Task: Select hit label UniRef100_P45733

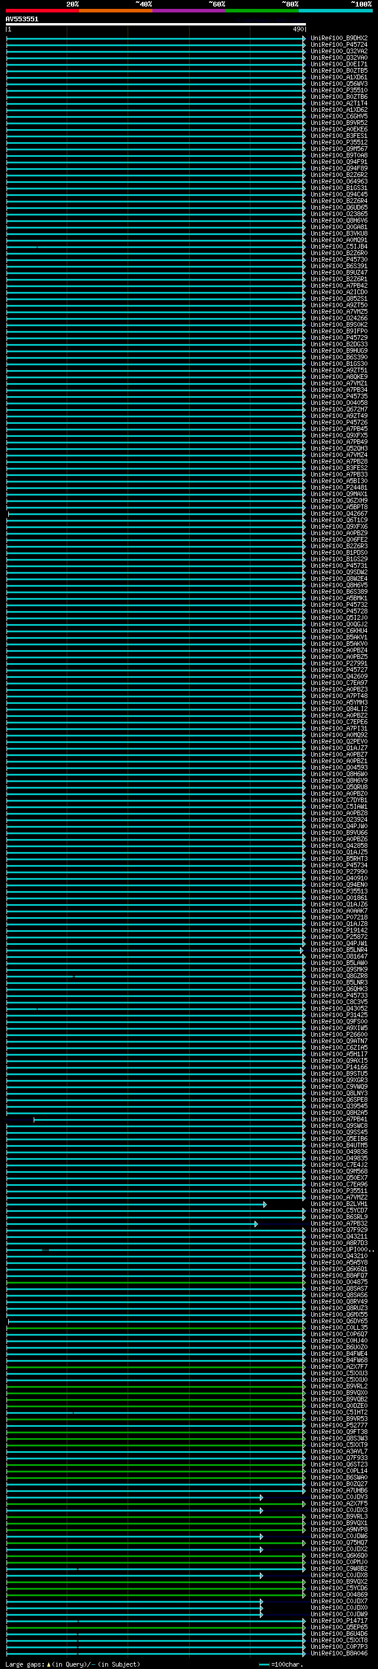Action: point(339,995)
